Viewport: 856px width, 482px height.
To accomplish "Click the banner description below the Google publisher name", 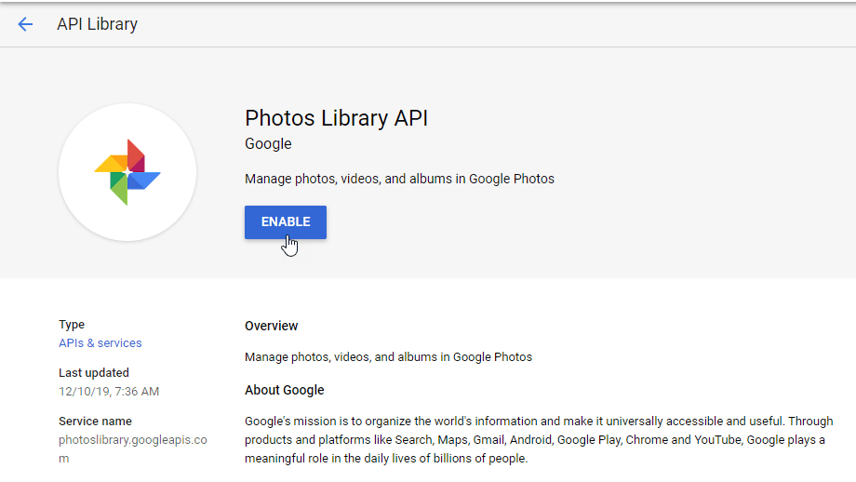I will (399, 179).
